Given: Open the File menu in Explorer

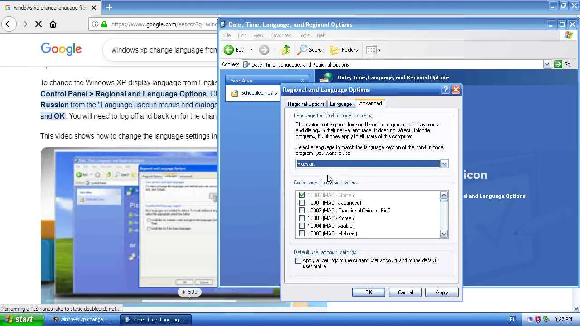Looking at the screenshot, I should (227, 35).
